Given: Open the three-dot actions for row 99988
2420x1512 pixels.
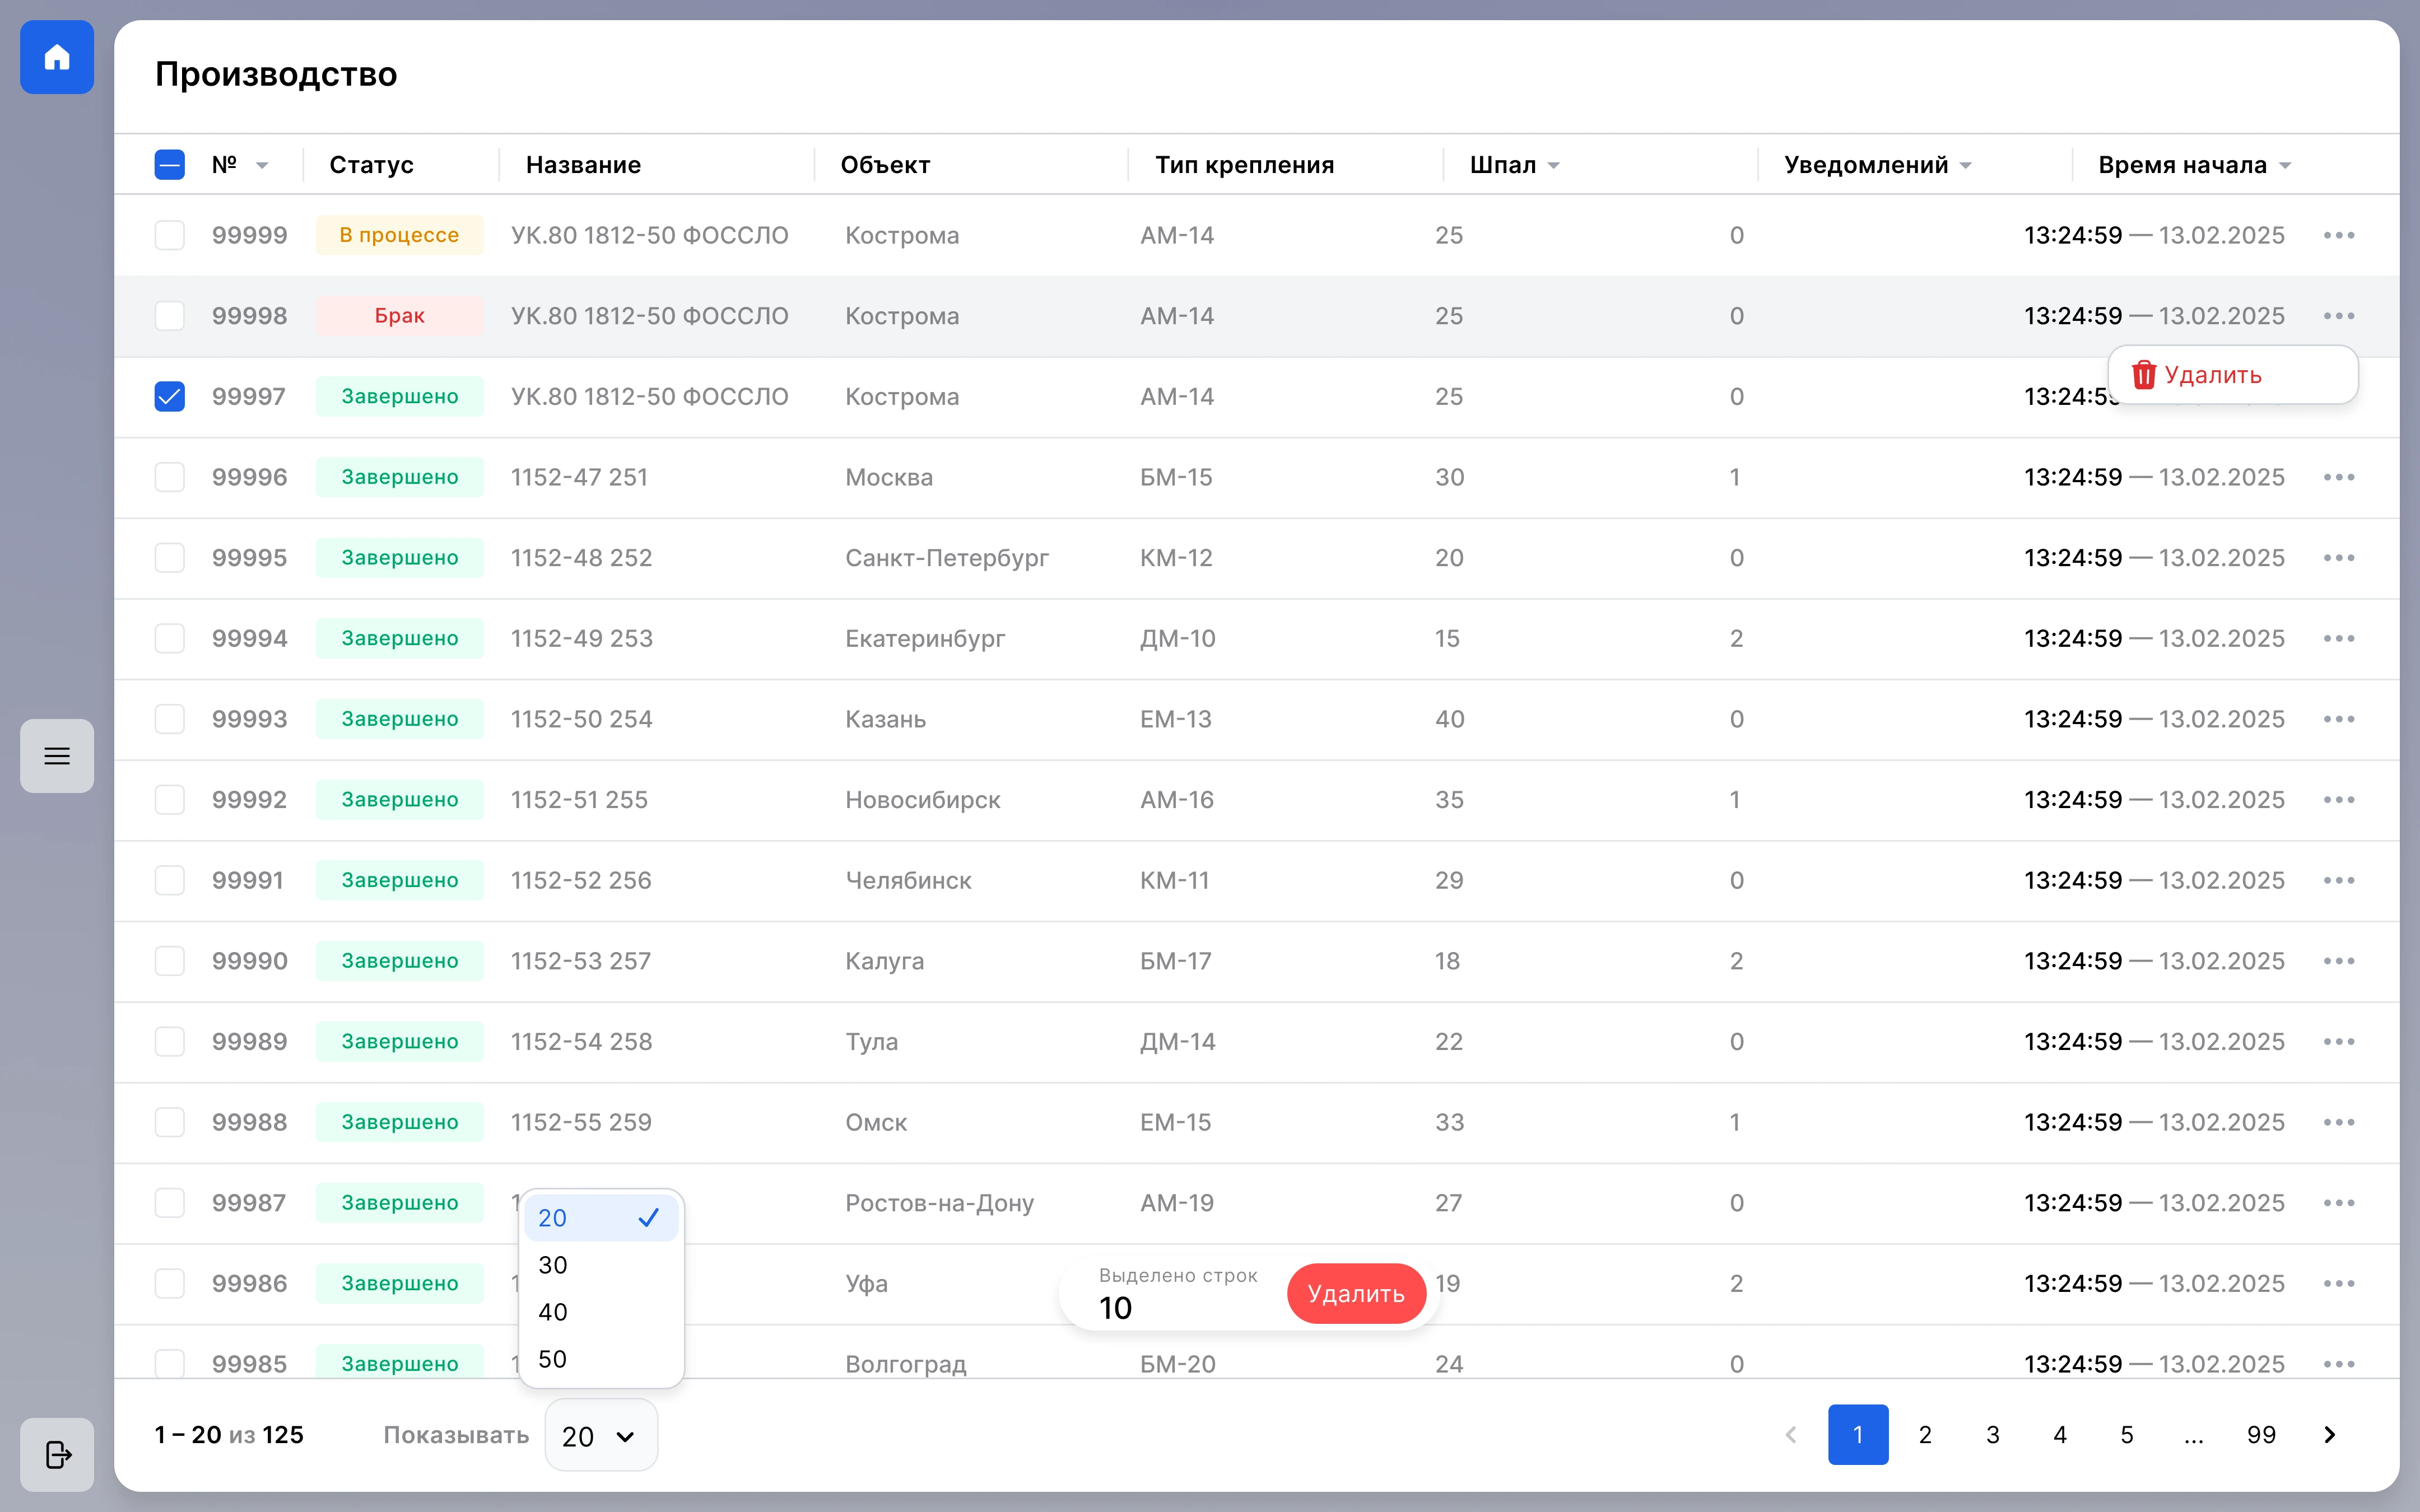Looking at the screenshot, I should 2339,1122.
